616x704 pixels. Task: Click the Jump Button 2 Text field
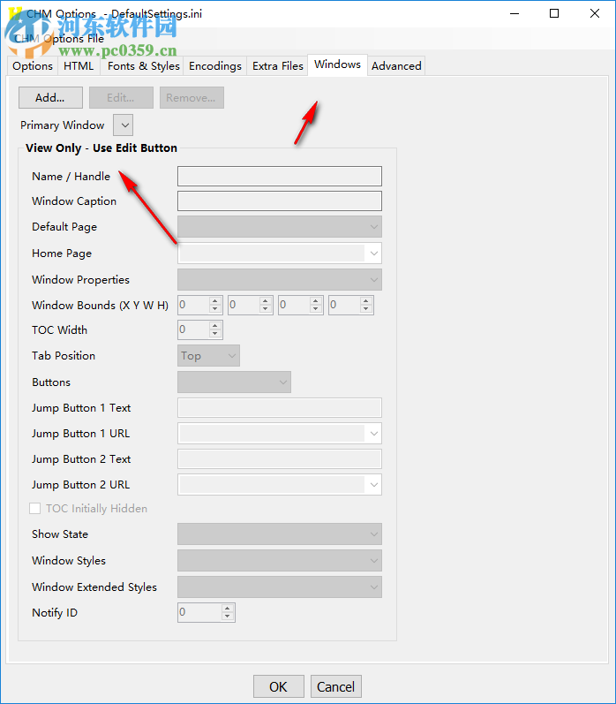point(280,459)
